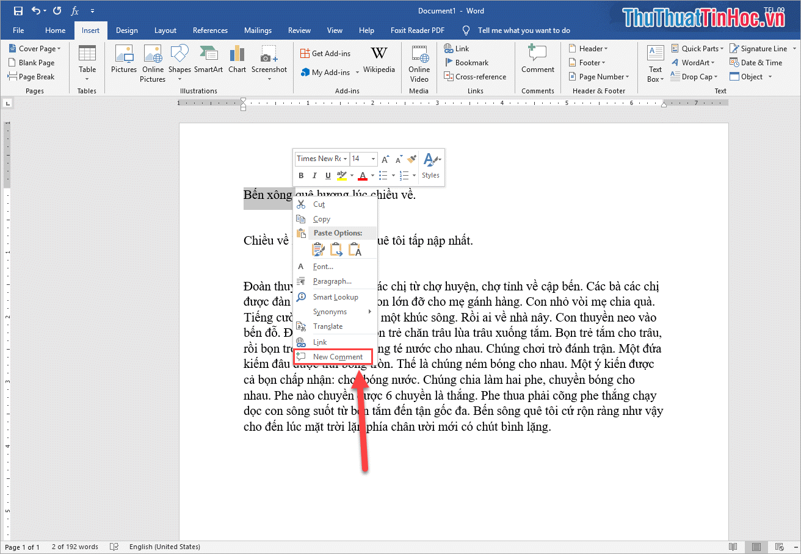Insert a Chart from ribbon

237,60
